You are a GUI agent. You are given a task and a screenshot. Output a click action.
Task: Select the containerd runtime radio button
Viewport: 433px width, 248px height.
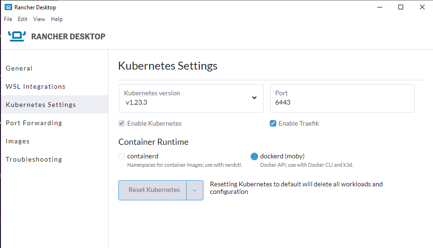coord(122,156)
